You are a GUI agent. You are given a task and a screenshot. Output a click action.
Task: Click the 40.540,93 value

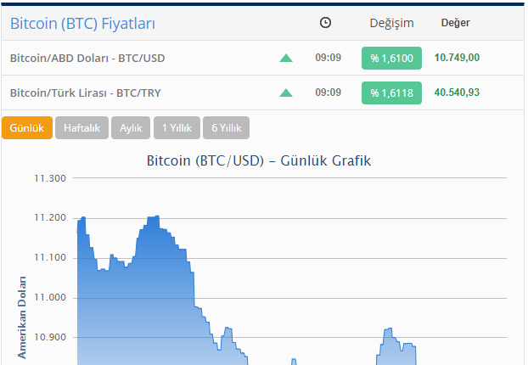[457, 93]
